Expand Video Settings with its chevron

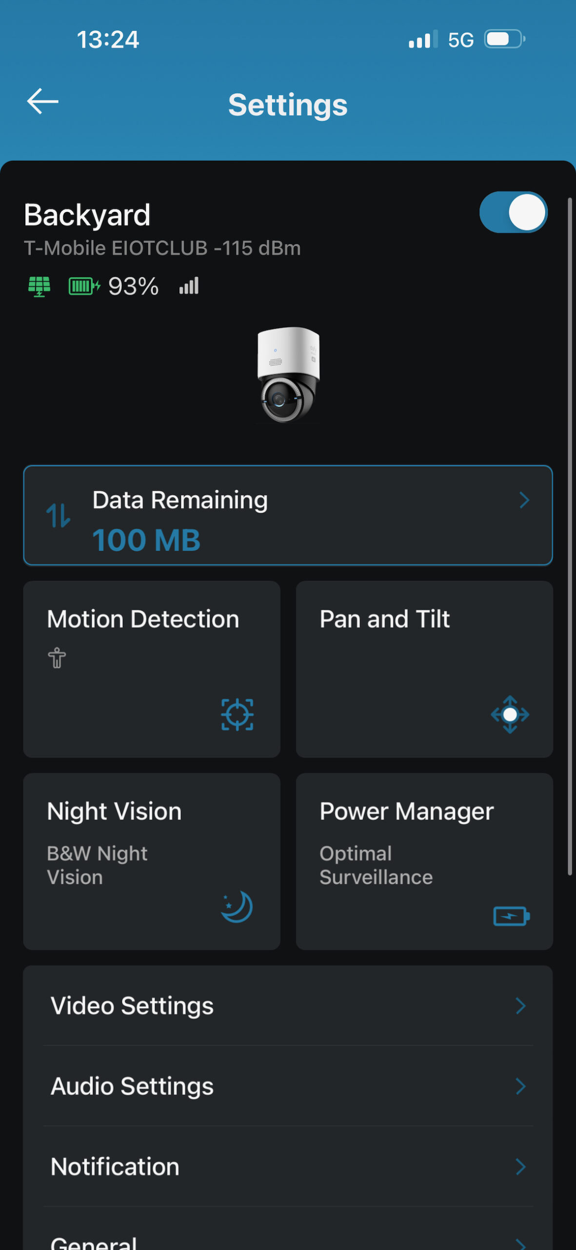point(520,1006)
